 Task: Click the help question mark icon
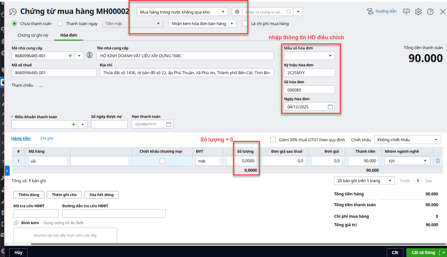(x=430, y=12)
